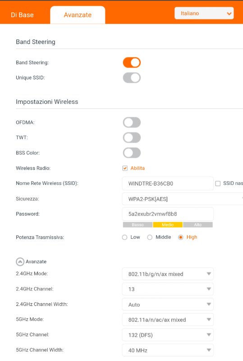Click the language dropdown chevron icon
The height and width of the screenshot is (361, 243).
coord(229,14)
